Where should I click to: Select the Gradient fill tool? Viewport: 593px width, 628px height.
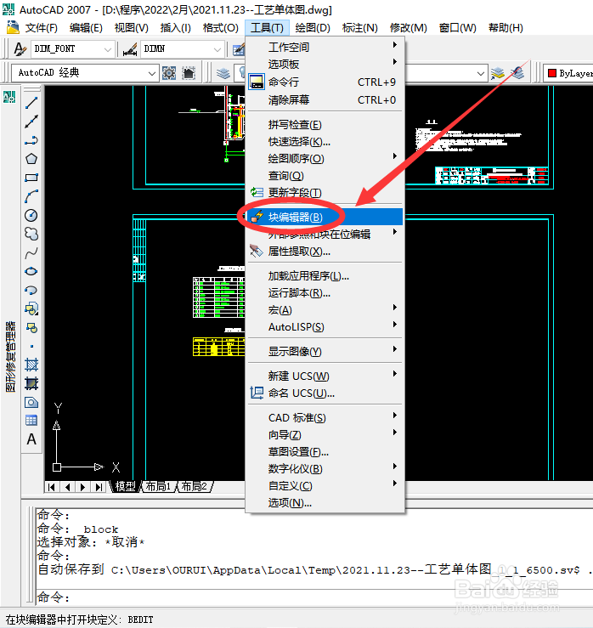click(x=31, y=384)
